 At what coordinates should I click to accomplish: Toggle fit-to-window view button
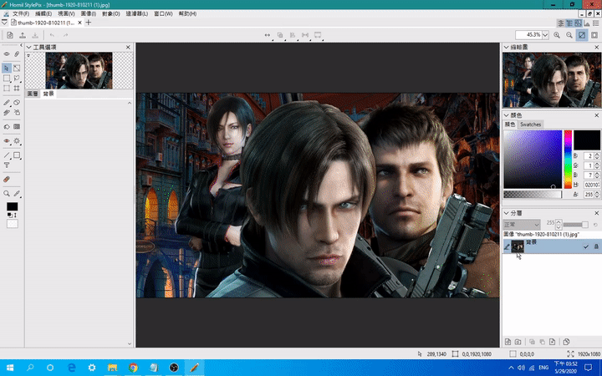pyautogui.click(x=582, y=35)
